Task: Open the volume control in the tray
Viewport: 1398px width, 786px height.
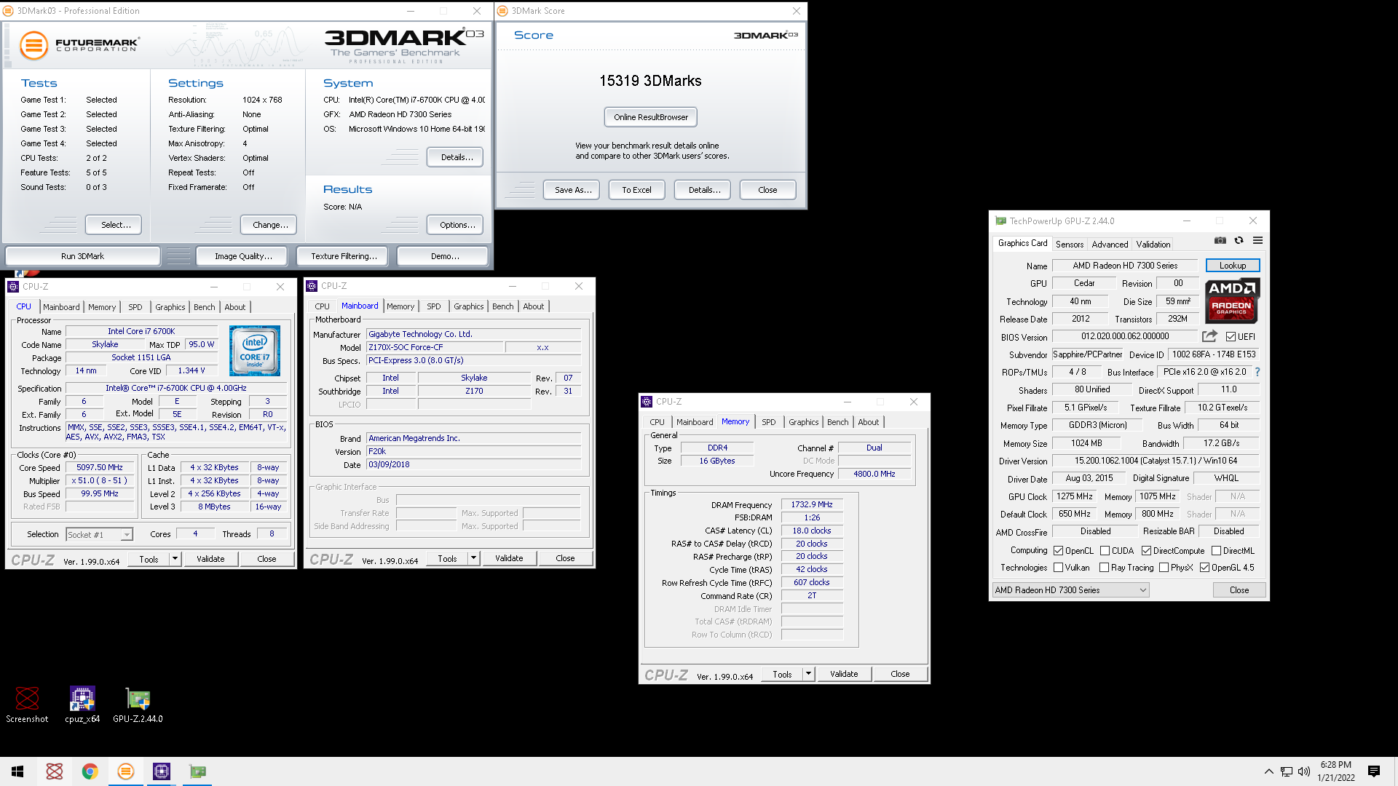Action: pyautogui.click(x=1303, y=771)
